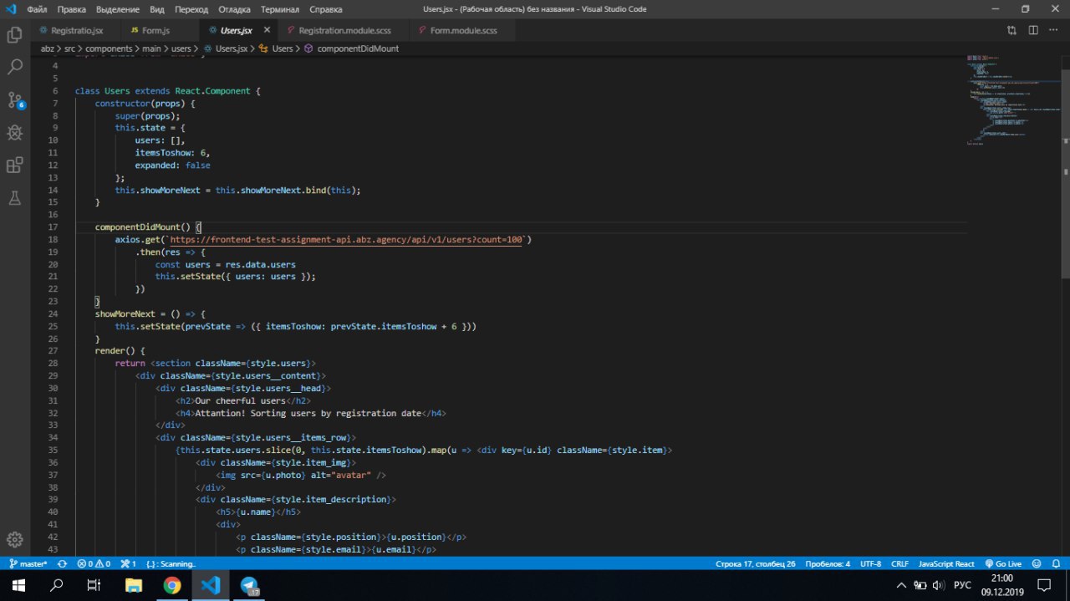Image resolution: width=1070 pixels, height=601 pixels.
Task: Click componentDidMount in the breadcrumb
Action: (357, 48)
